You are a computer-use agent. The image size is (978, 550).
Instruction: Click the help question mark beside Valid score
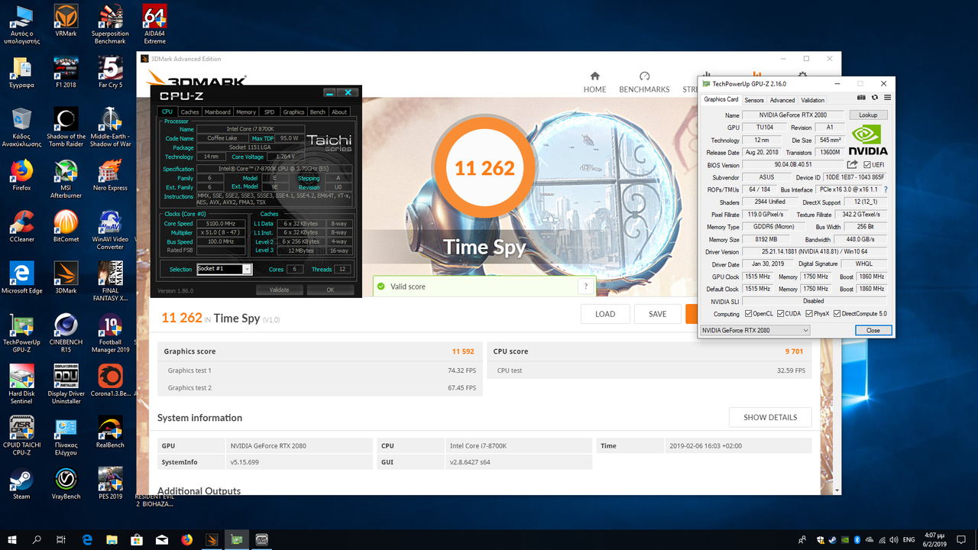coord(586,286)
